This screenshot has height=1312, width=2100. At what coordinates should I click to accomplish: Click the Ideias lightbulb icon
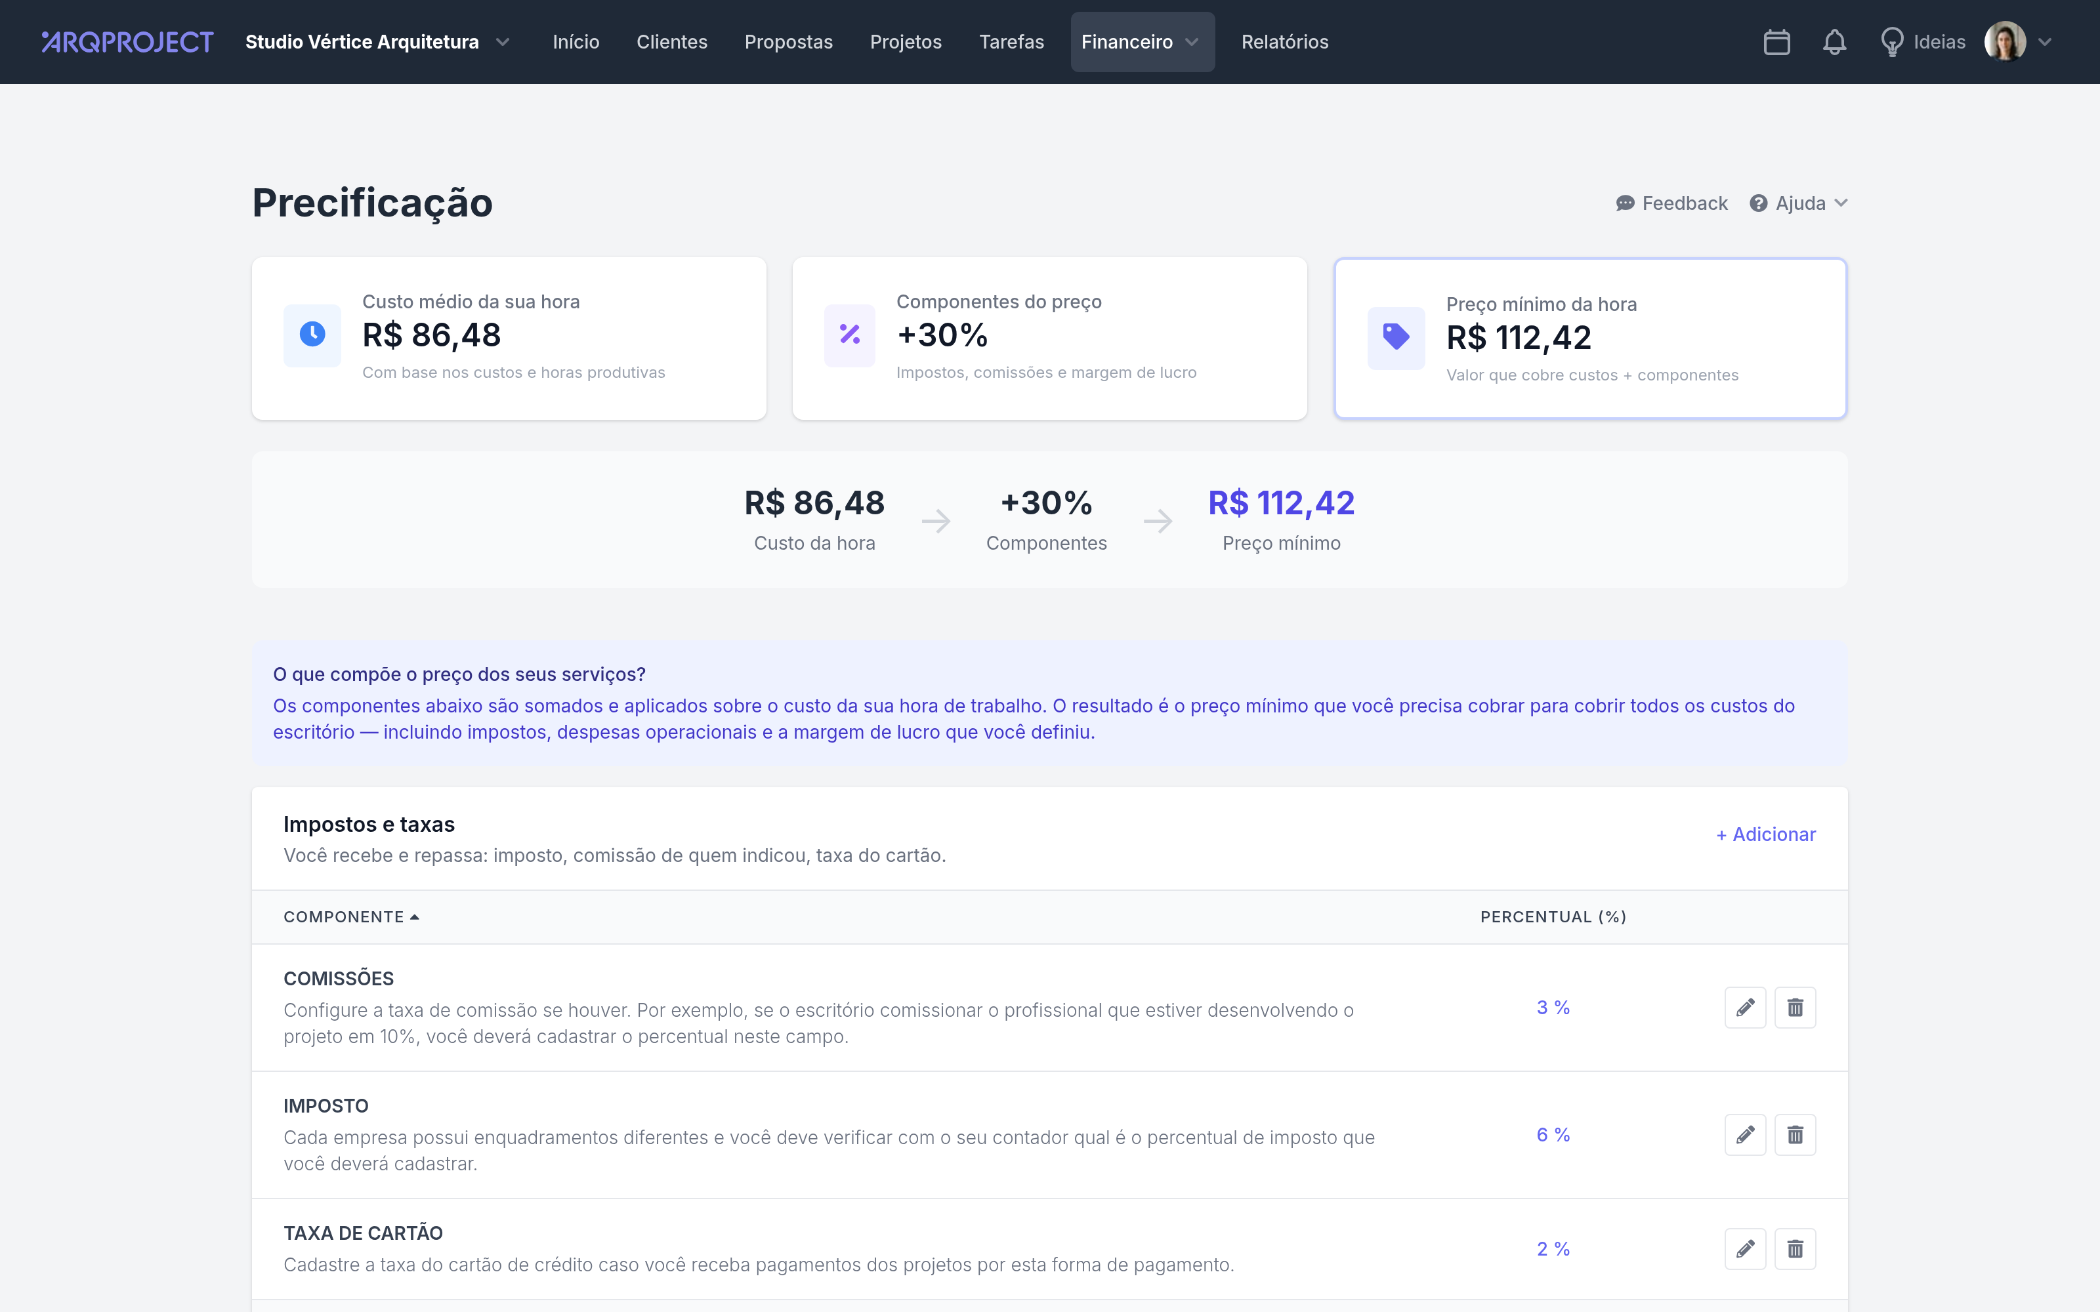(1892, 41)
